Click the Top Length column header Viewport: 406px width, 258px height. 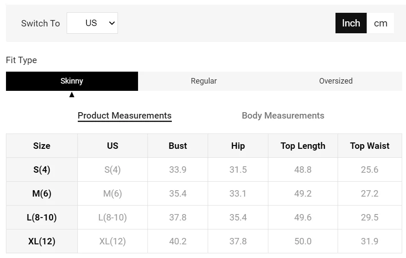point(303,146)
